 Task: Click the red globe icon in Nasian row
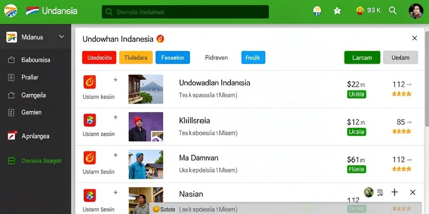90,195
